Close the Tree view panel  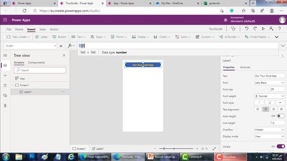64,55
